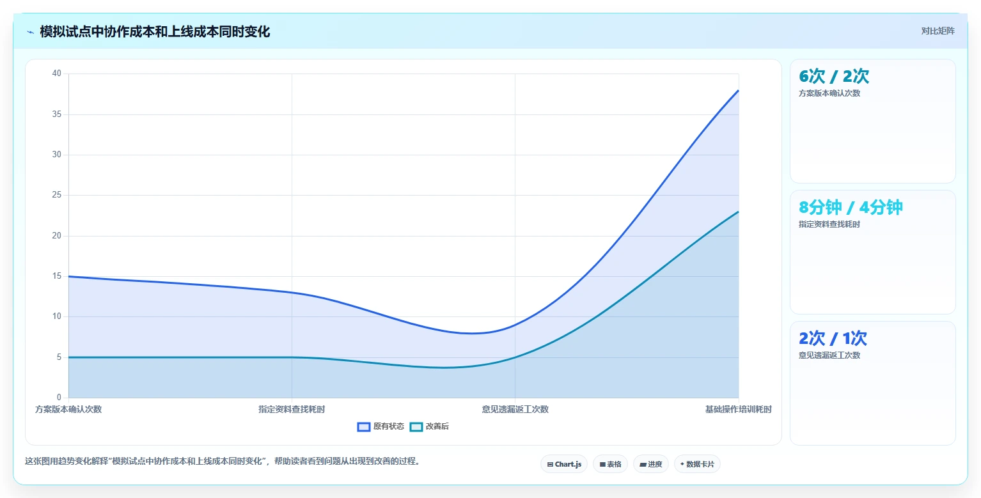Viewport: 981px width, 498px height.
Task: Click the 方案版本确认次数 x-axis label
Action: coord(68,410)
